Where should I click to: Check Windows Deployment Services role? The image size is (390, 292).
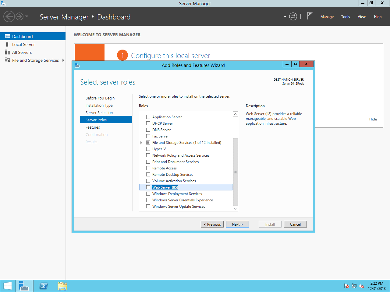[148, 193]
